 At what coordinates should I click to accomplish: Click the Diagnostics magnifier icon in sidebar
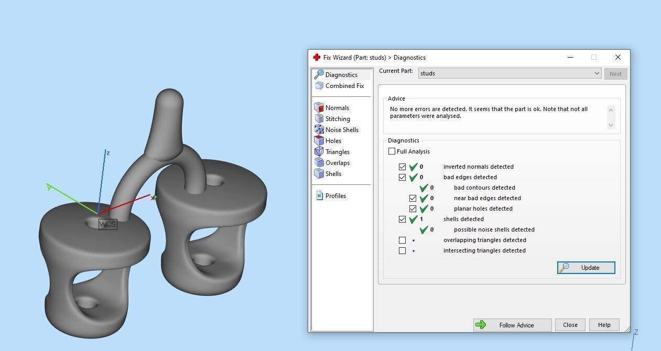tap(319, 74)
